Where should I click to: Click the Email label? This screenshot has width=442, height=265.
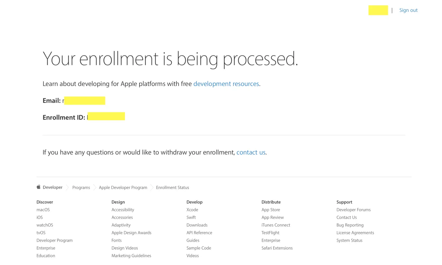click(x=52, y=101)
